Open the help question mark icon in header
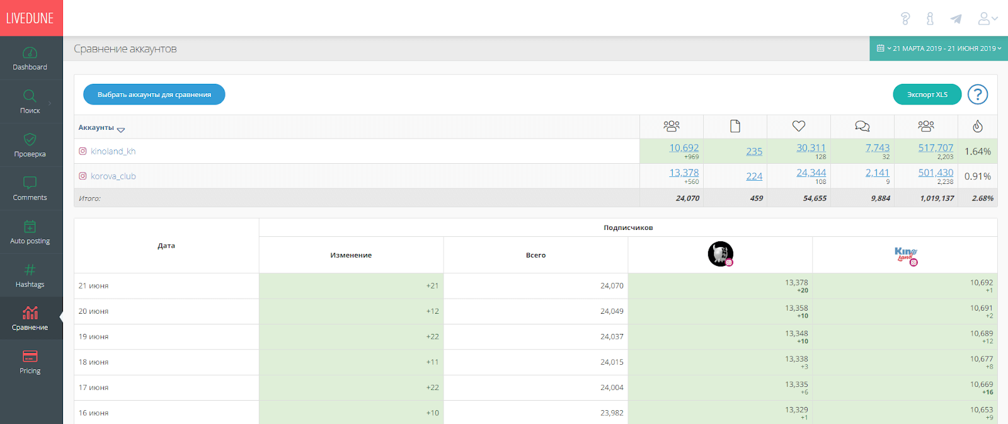 click(905, 19)
